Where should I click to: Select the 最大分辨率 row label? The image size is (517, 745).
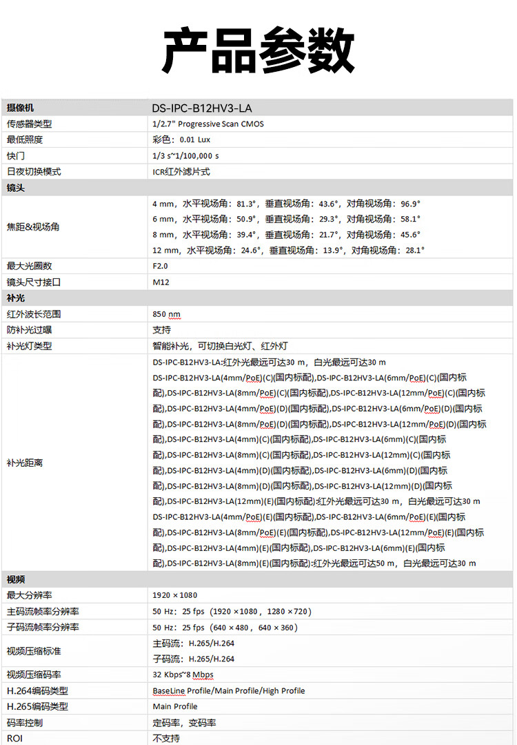[x=29, y=595]
